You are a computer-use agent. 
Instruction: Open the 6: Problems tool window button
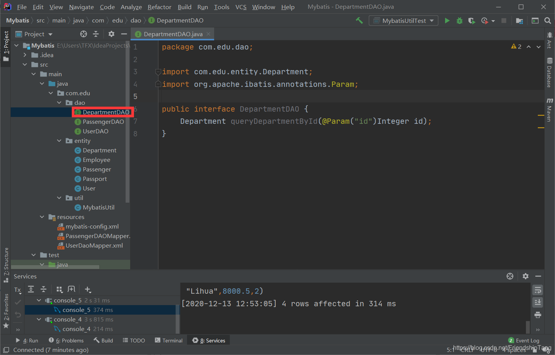click(66, 341)
